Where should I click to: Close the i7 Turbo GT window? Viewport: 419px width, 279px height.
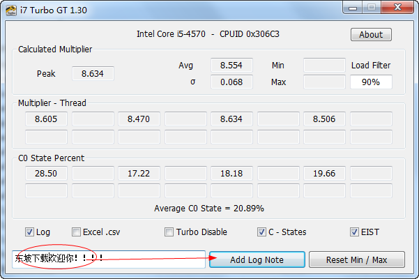click(397, 8)
